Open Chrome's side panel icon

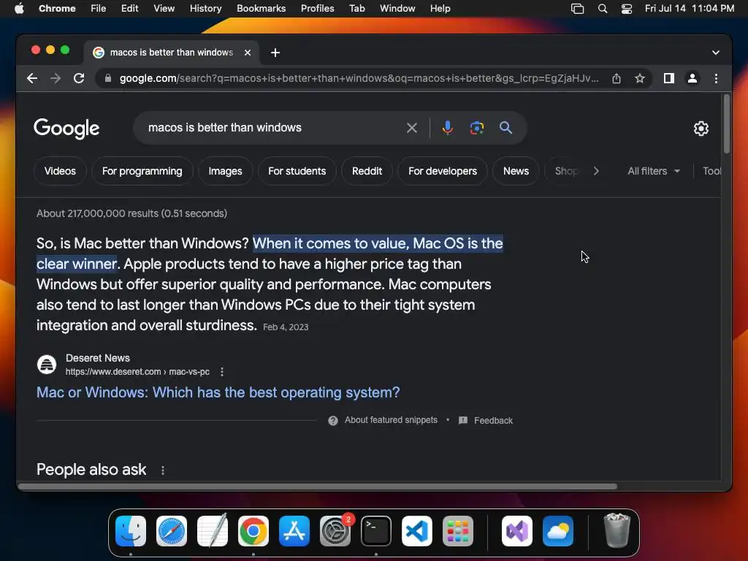click(x=669, y=78)
